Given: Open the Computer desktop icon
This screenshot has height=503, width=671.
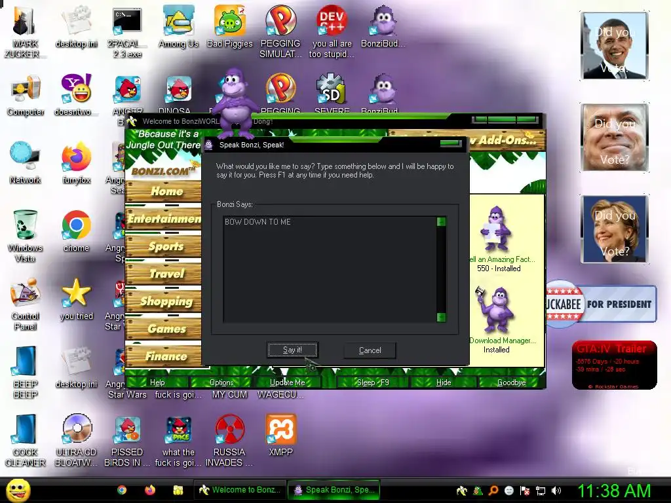Looking at the screenshot, I should [26, 95].
